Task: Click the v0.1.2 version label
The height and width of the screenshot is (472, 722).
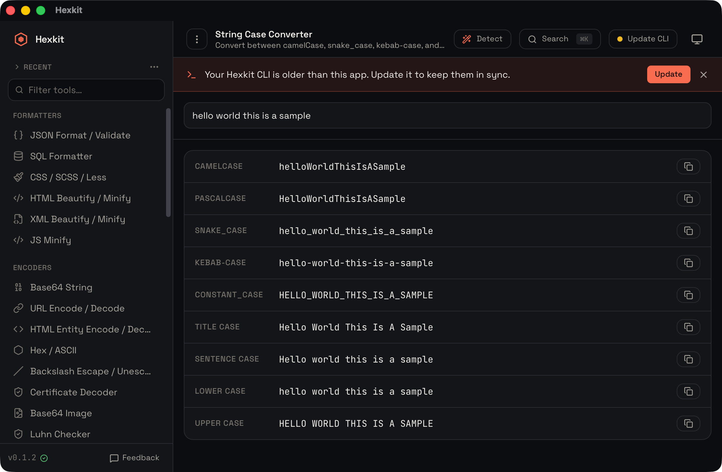Action: tap(22, 458)
